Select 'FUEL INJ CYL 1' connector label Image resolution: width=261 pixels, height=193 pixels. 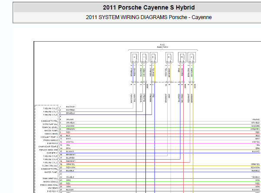pos(50,111)
